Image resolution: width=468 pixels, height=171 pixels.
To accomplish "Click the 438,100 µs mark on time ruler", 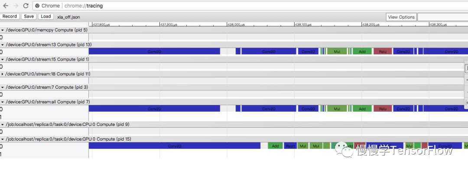I will [303, 25].
